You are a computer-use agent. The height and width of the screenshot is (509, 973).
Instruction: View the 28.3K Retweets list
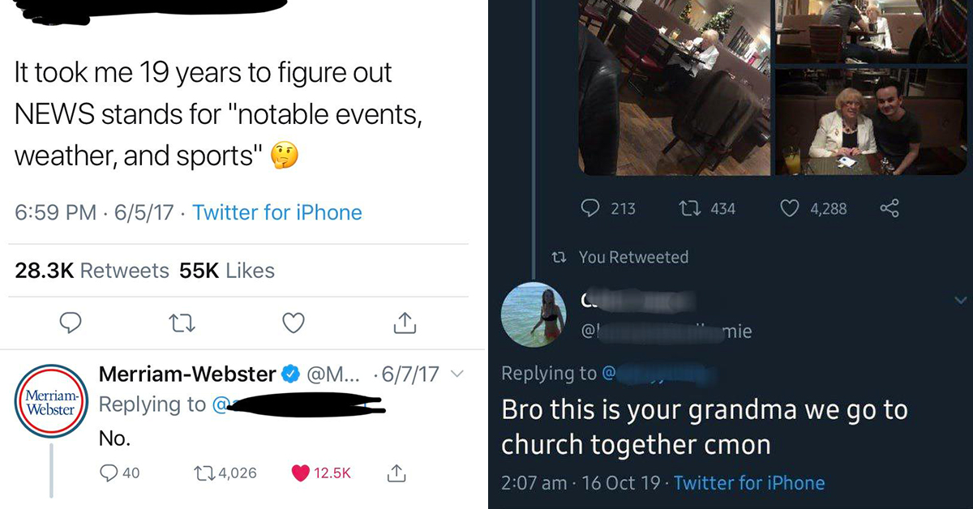pos(92,271)
